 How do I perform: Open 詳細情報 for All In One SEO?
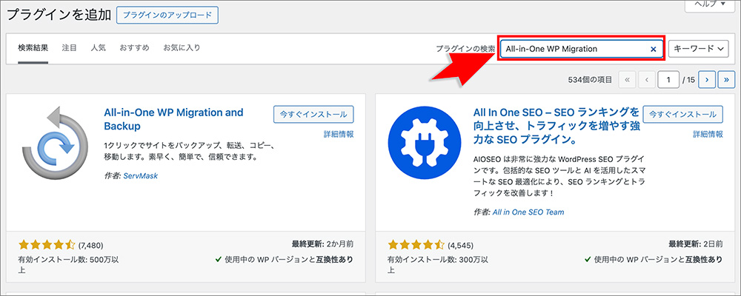(x=708, y=134)
